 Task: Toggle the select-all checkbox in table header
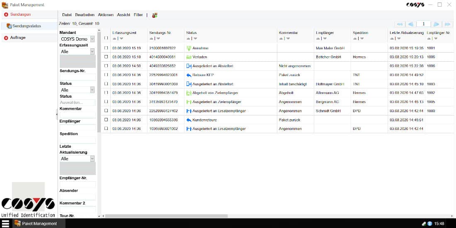106,38
